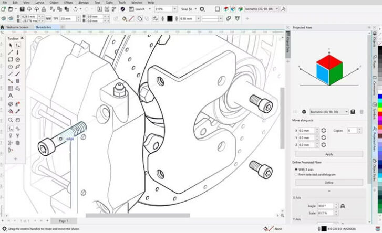Click the reset icon next to X field
Image resolution: width=382 pixels, height=233 pixels.
tap(324, 131)
